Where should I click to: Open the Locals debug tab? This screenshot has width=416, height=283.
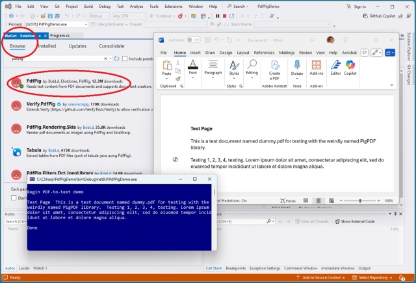pos(24,269)
